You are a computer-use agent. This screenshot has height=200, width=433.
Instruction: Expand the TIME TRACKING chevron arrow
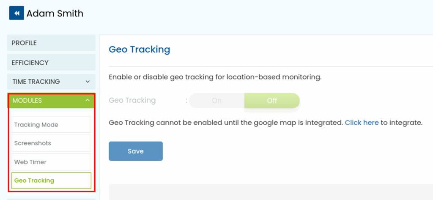tap(88, 82)
